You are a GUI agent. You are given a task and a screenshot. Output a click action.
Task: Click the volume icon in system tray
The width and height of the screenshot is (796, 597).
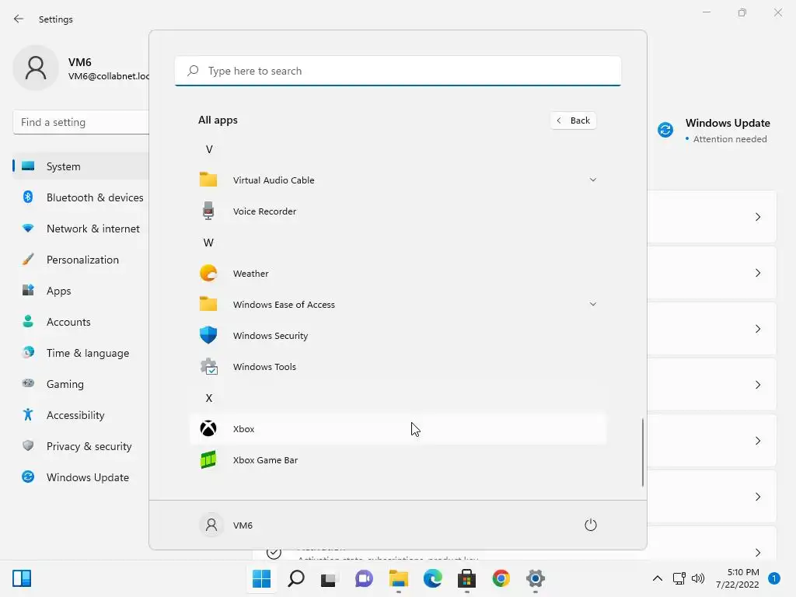click(x=698, y=578)
